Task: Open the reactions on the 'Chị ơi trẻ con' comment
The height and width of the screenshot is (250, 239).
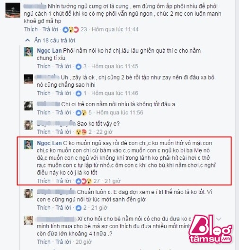Action: coord(81,113)
